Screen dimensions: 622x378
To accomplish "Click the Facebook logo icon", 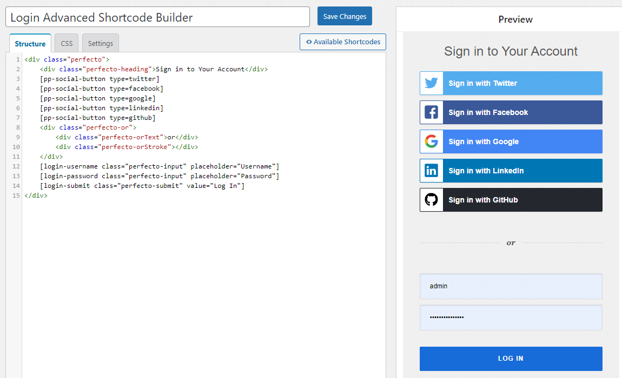I will pyautogui.click(x=431, y=112).
